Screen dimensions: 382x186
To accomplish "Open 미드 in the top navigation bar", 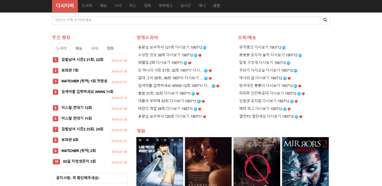I will click(133, 6).
